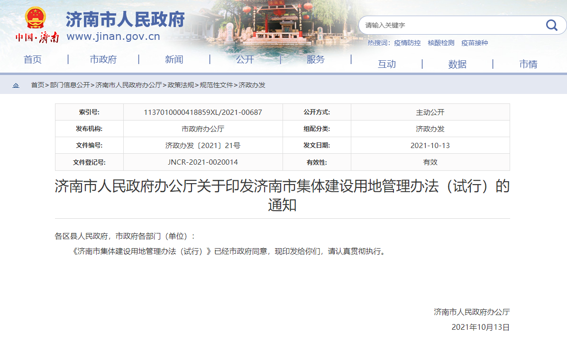Image resolution: width=567 pixels, height=344 pixels.
Task: Open the 市情 navigation item
Action: pos(528,64)
